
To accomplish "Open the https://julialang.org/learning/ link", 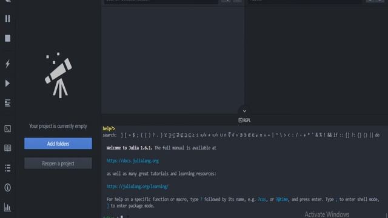I will pyautogui.click(x=138, y=187).
